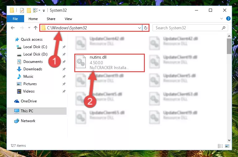Click the nutins.dll gear file icon
The width and height of the screenshot is (238, 157).
click(81, 62)
